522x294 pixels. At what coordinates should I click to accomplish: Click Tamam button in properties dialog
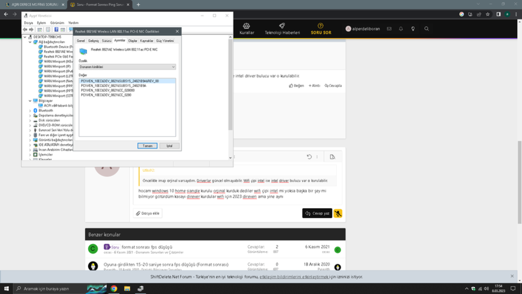click(148, 146)
